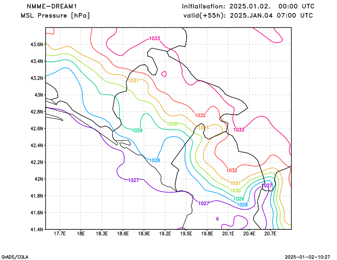Click the 19.2E longitude axis label
Viewport: 337px width, 260px height.
(165, 234)
